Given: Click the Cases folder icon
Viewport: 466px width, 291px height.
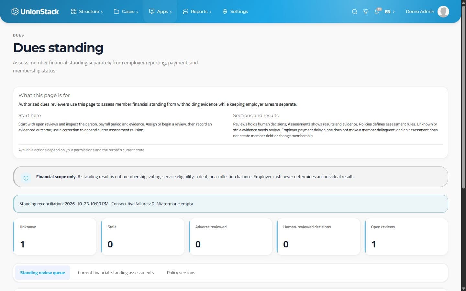Looking at the screenshot, I should click(x=116, y=11).
